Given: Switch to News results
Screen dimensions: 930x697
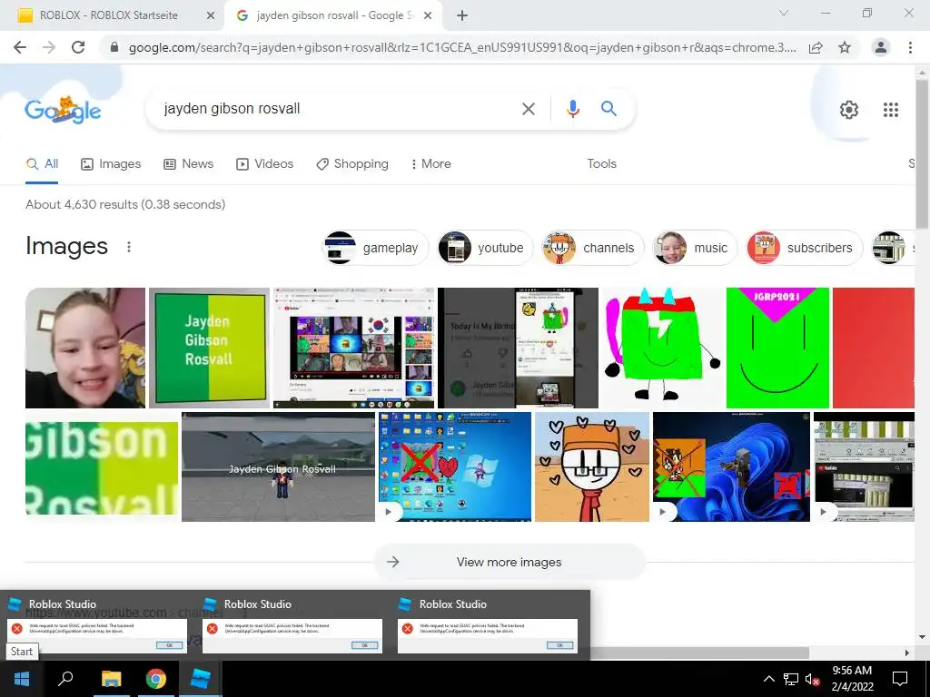Looking at the screenshot, I should click(189, 164).
